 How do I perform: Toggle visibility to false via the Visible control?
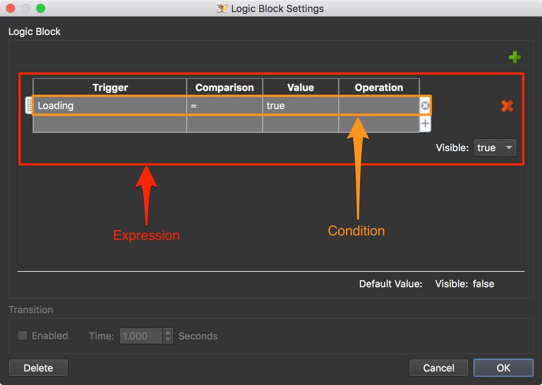tap(495, 148)
